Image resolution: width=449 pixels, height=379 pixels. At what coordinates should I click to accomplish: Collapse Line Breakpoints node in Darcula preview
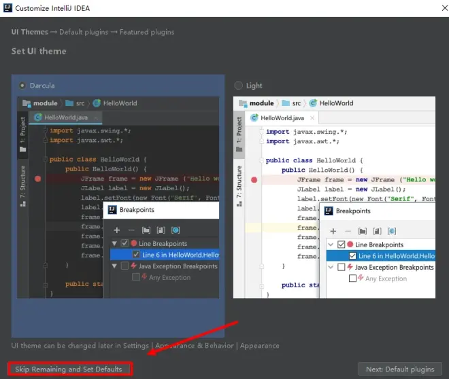coord(114,244)
